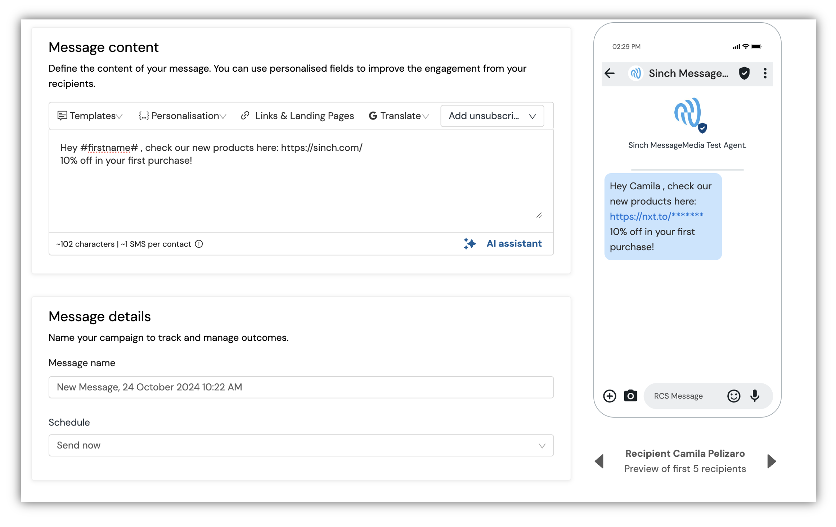Screen dimensions: 836x527
Task: Click the Recipient Camila Pelizaro label
Action: pyautogui.click(x=685, y=454)
